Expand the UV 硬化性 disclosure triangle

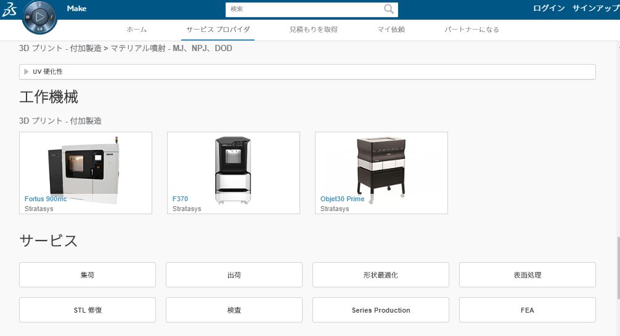coord(27,71)
